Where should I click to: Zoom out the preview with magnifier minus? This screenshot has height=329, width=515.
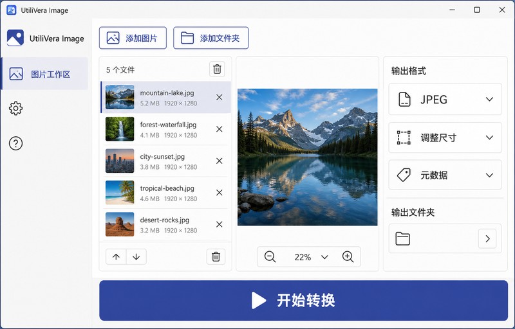[270, 256]
